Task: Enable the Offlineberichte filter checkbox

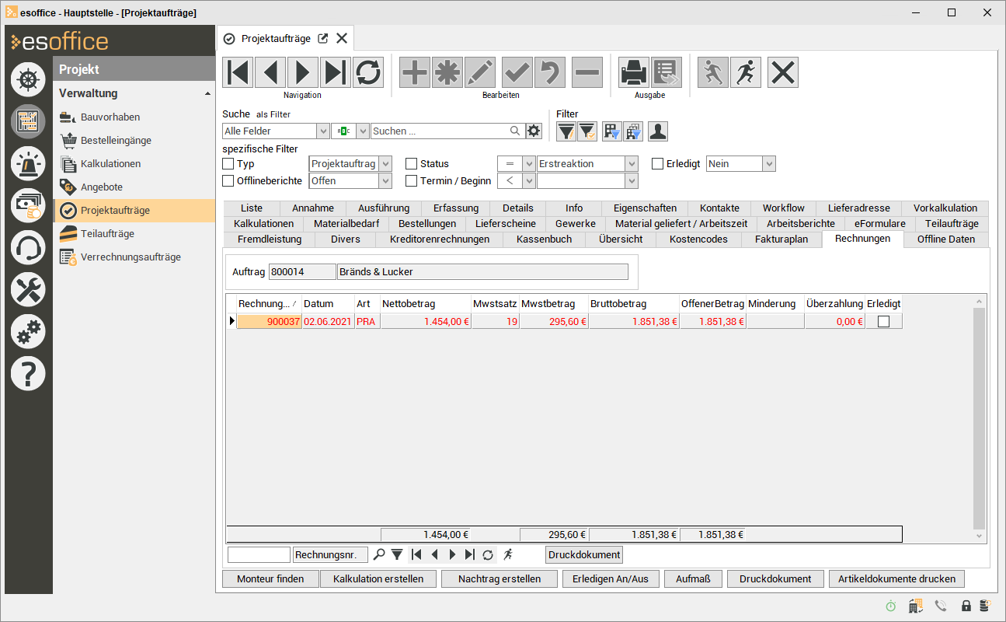Action: [x=228, y=181]
